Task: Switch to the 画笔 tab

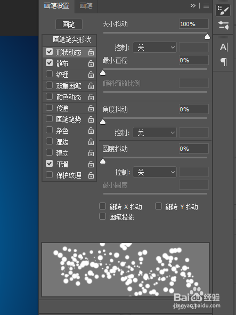Action: 86,6
